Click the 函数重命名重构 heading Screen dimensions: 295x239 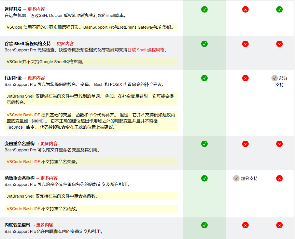tap(20, 178)
